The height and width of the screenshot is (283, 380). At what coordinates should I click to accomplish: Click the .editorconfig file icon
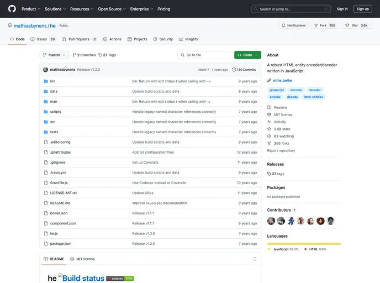(46, 142)
